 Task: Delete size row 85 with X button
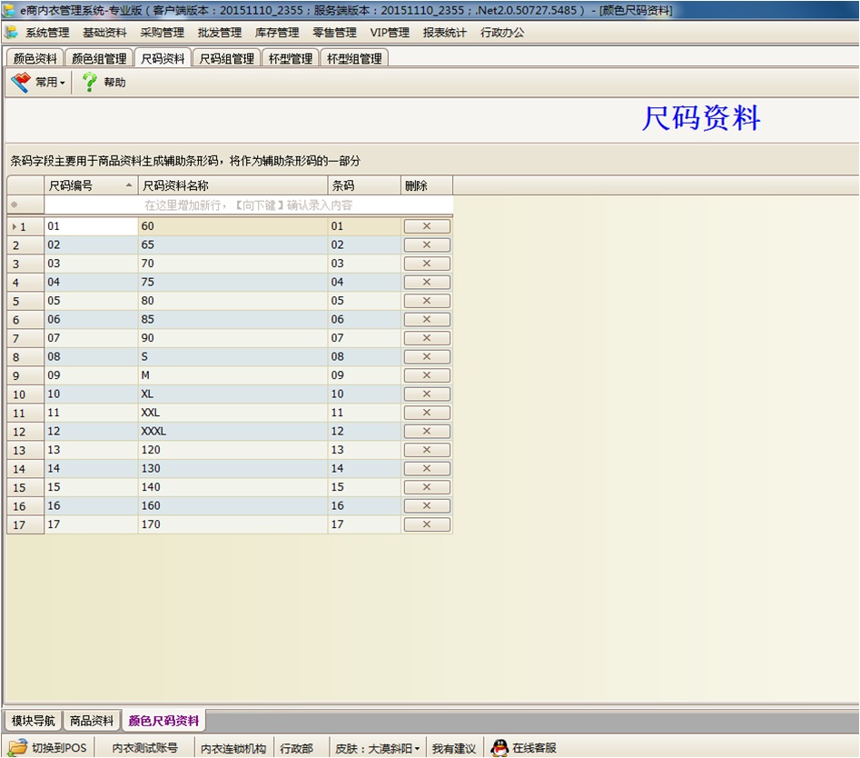point(427,319)
